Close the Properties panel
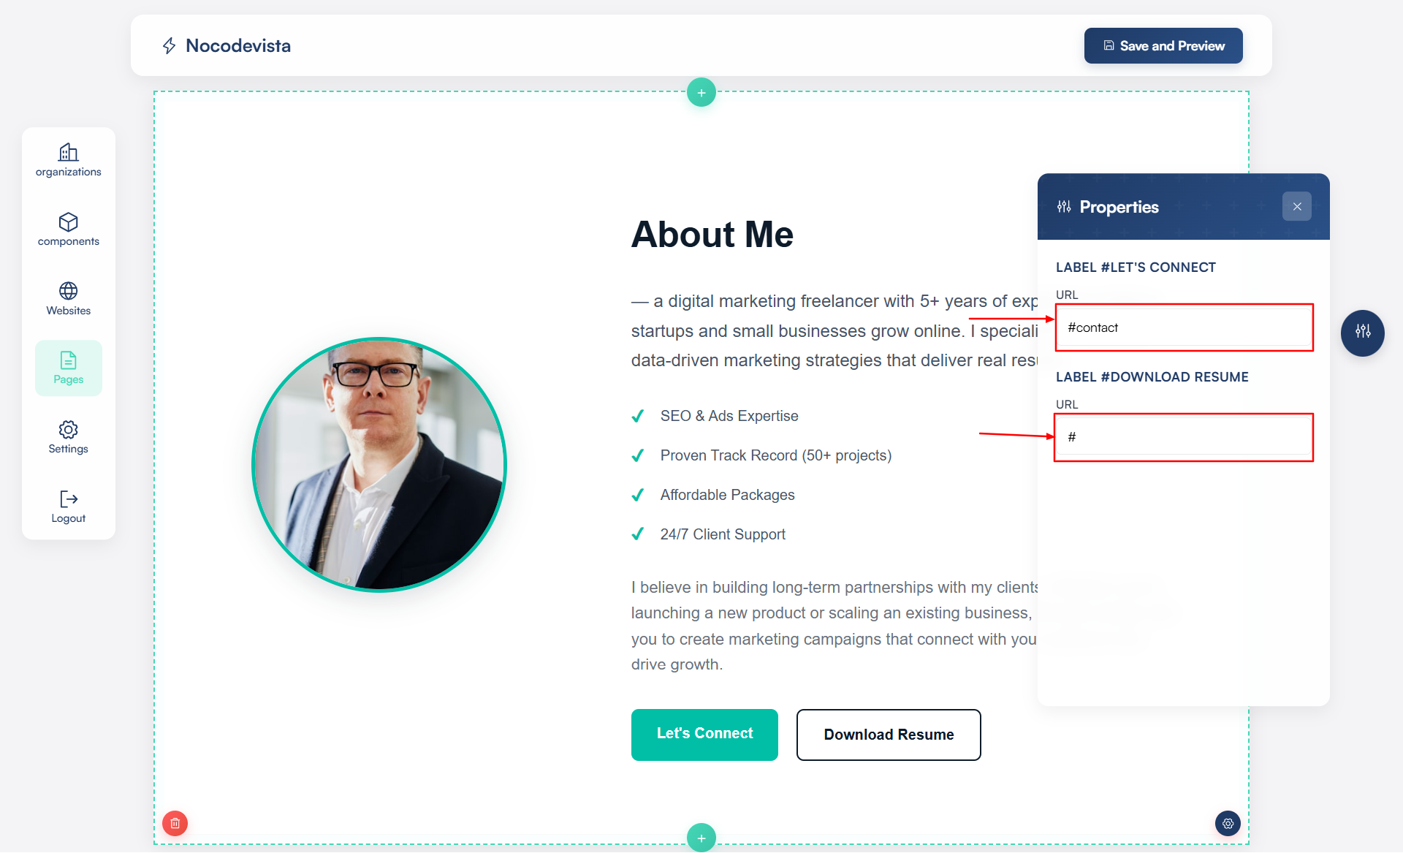 pos(1297,207)
